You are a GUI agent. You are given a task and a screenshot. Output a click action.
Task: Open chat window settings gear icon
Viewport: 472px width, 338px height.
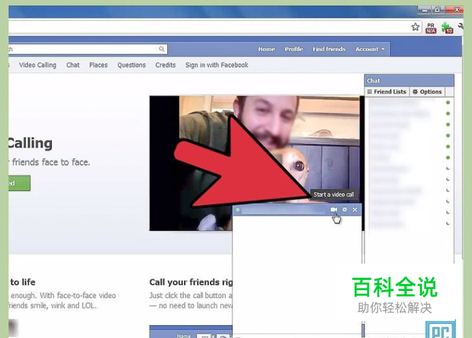click(x=344, y=210)
